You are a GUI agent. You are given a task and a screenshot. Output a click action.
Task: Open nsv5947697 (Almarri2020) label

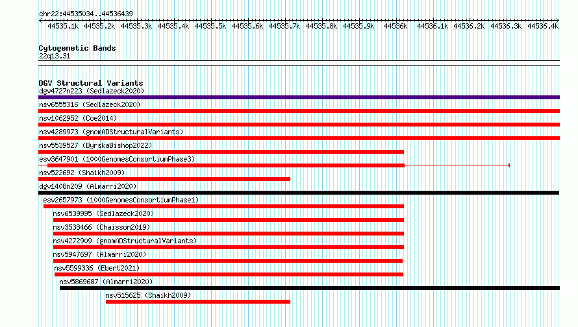click(x=99, y=254)
